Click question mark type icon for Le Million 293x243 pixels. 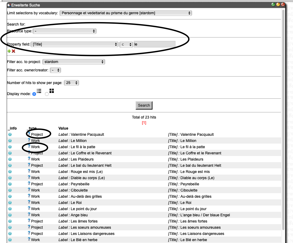[29, 140]
